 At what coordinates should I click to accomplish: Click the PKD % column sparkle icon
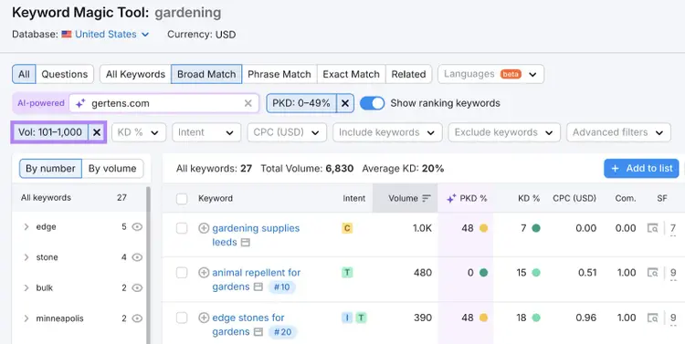coord(451,198)
